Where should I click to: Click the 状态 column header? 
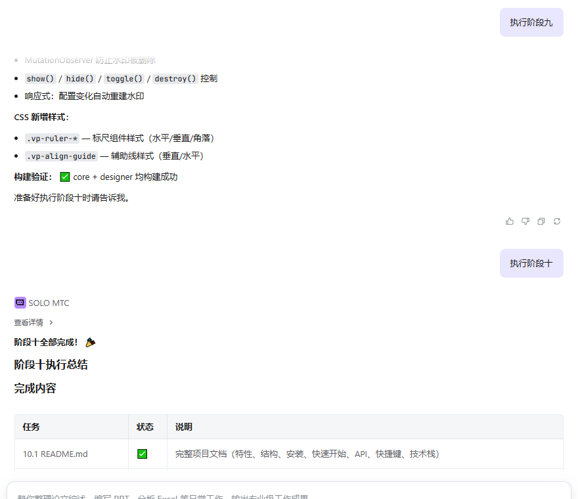coord(145,427)
